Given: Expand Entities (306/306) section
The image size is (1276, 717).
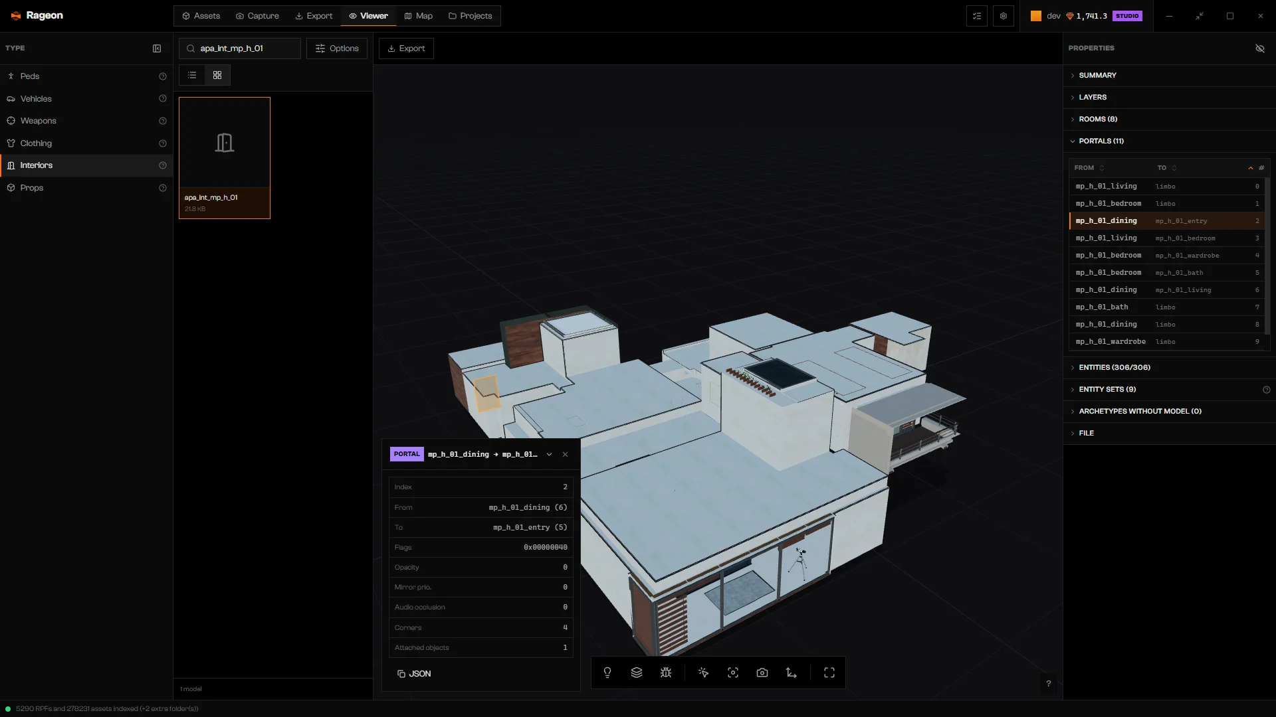Looking at the screenshot, I should [1170, 367].
